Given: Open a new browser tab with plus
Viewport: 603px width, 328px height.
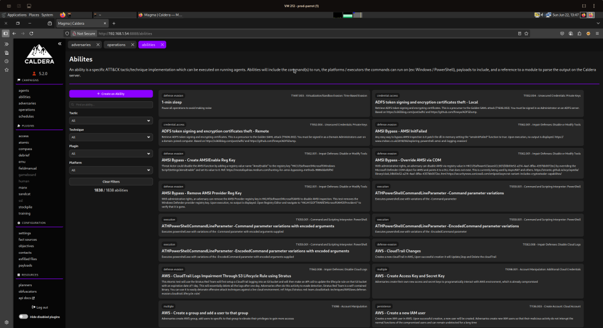Looking at the screenshot, I should tap(114, 24).
